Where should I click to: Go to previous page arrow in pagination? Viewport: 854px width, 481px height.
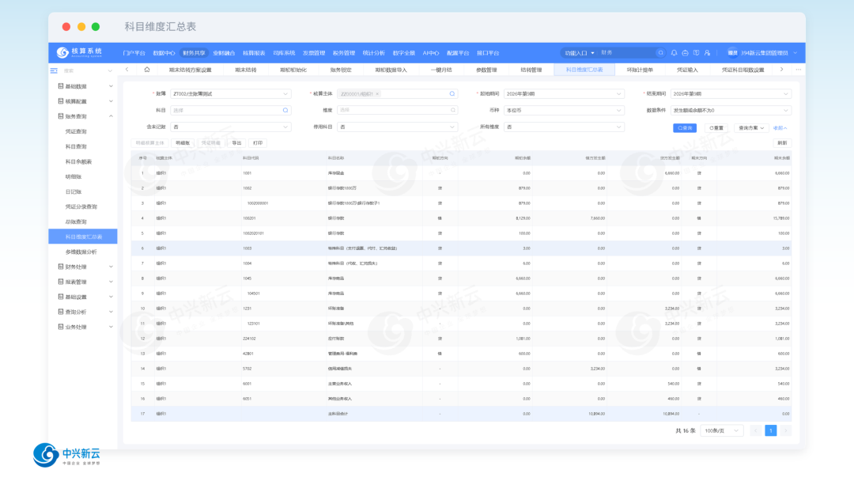click(755, 431)
